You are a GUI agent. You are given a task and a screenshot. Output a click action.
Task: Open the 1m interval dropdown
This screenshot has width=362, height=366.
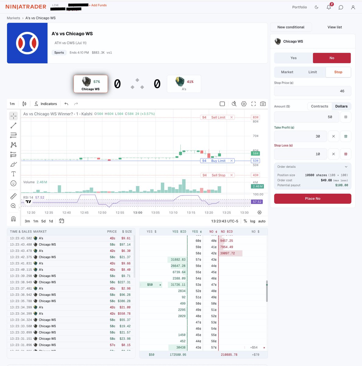(12, 104)
